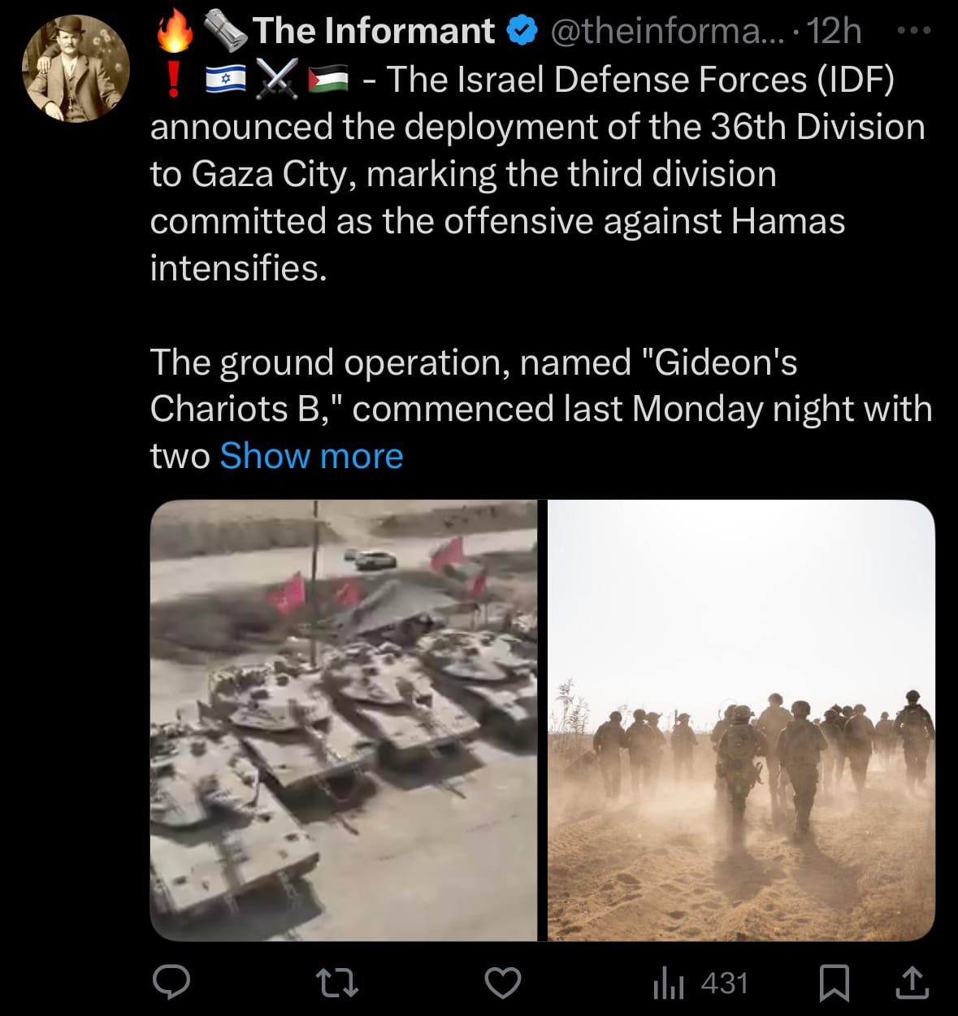Bookmark this tweet
Image resolution: width=958 pixels, height=1016 pixels.
tap(834, 983)
